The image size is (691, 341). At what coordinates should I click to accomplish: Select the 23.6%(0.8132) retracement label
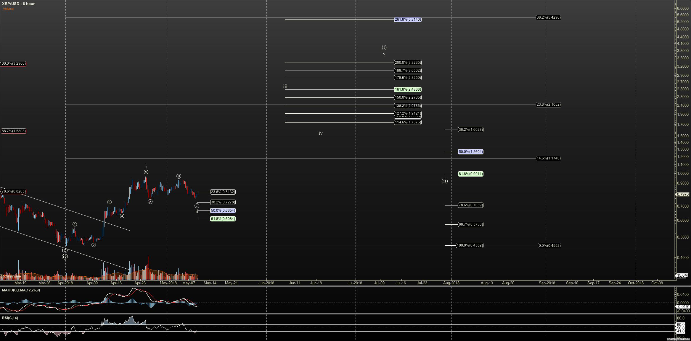point(223,192)
